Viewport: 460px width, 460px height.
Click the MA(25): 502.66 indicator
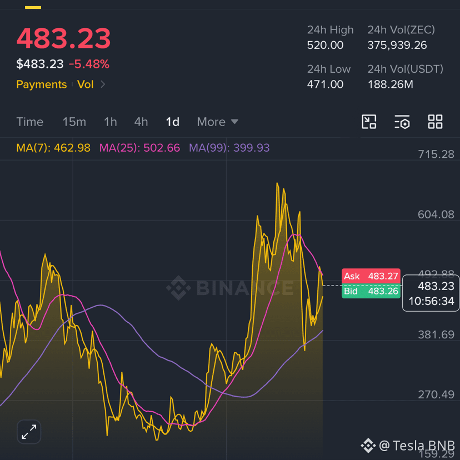pyautogui.click(x=139, y=148)
